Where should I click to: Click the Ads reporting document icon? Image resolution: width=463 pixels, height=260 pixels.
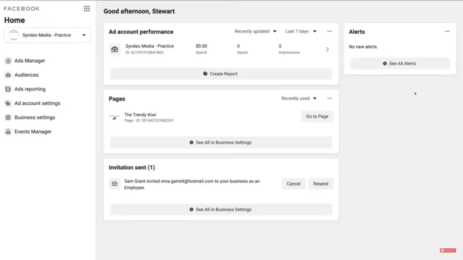8,89
